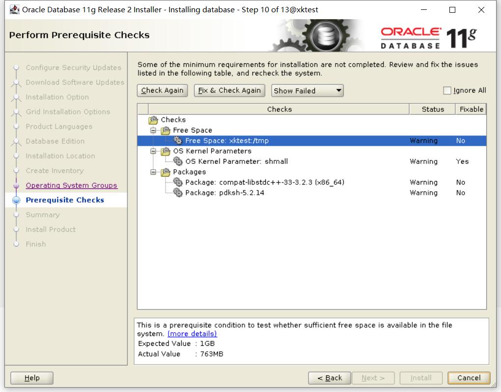
Task: Click Fix & Check Again button
Action: pos(229,91)
